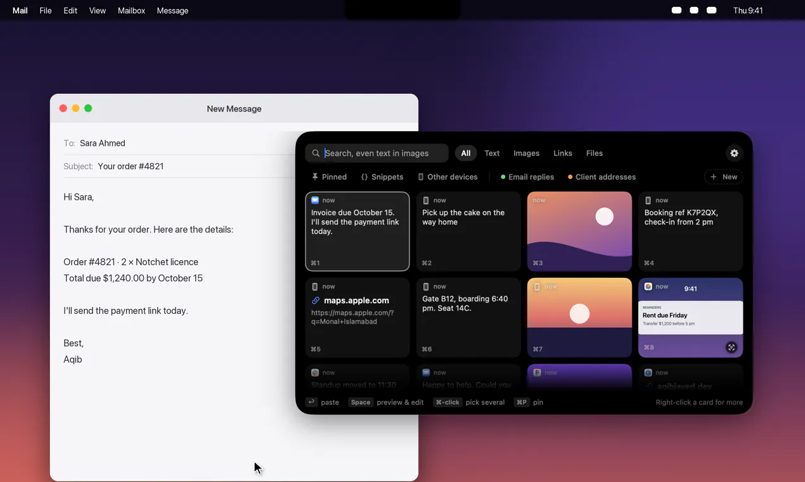Viewport: 805px width, 482px height.
Task: Open clipboard settings with the gear icon
Action: pos(734,153)
